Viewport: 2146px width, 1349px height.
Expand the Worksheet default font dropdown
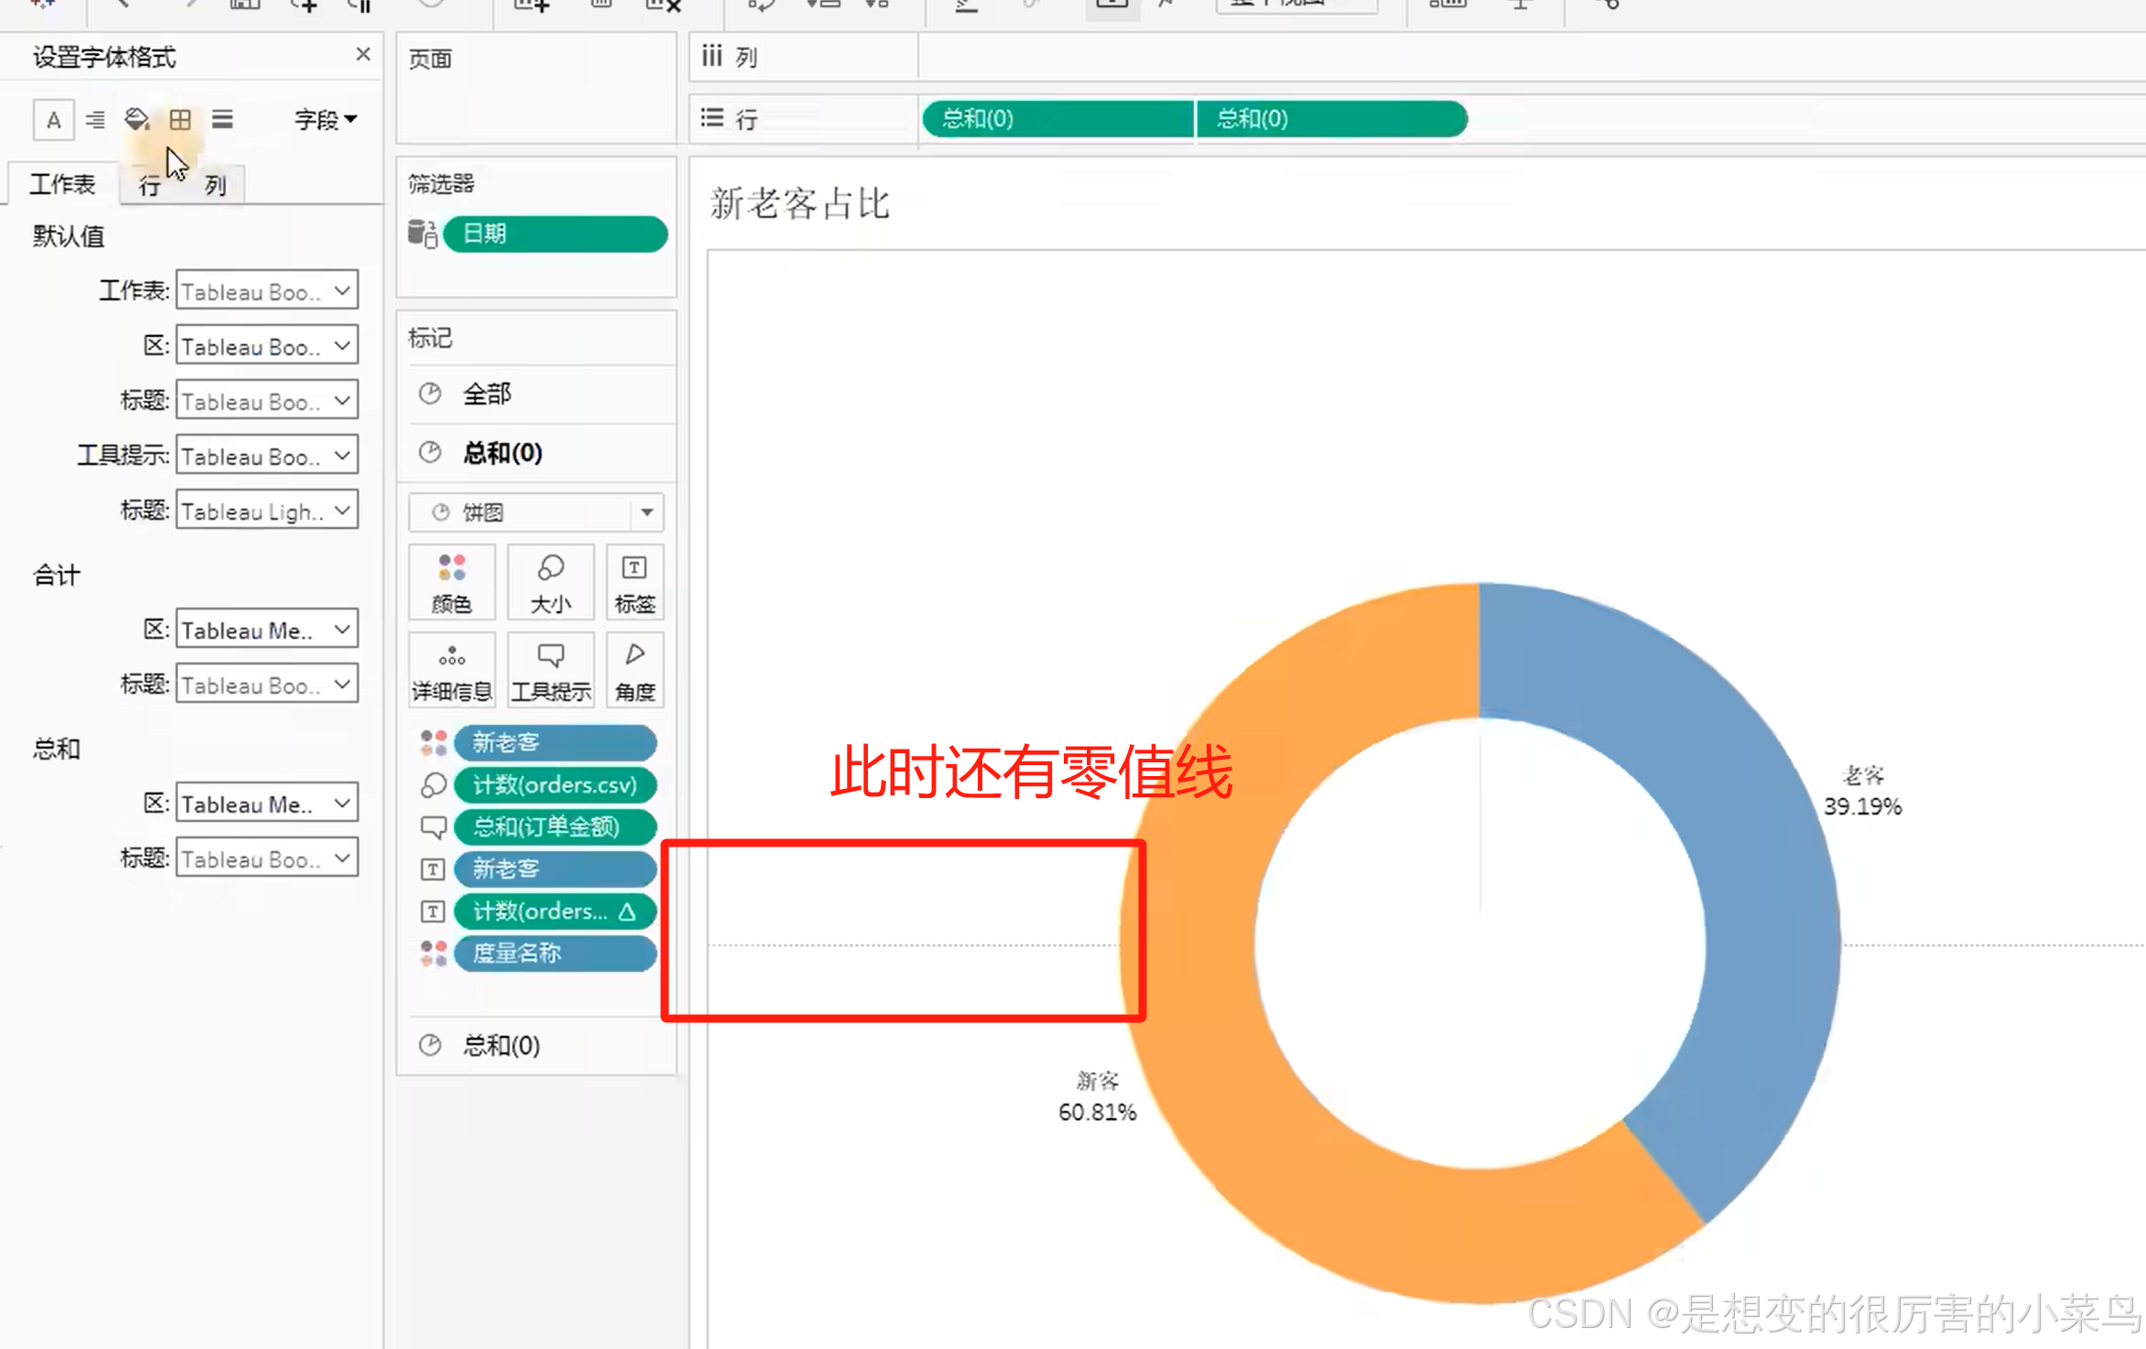pos(266,291)
